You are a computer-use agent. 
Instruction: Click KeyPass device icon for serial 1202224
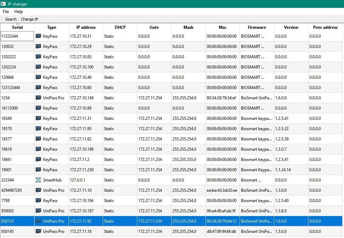pos(38,67)
